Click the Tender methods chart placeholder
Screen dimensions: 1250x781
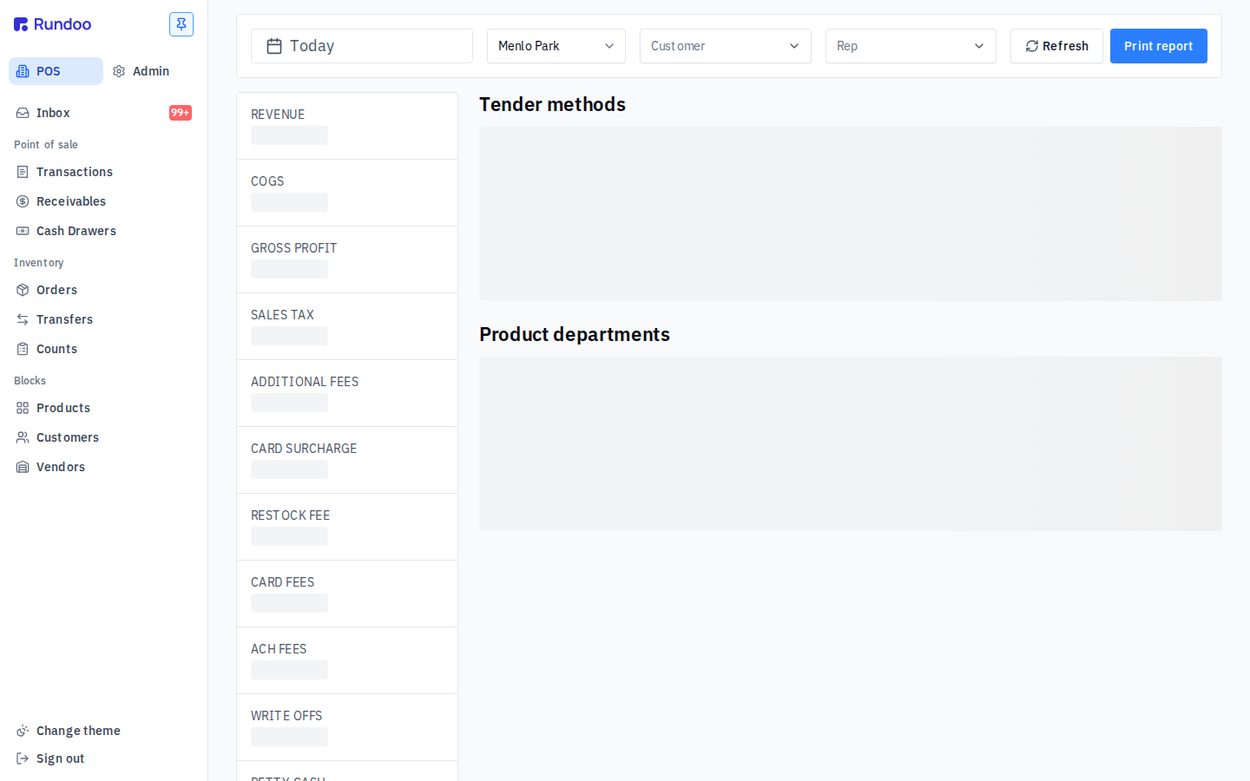coord(851,214)
